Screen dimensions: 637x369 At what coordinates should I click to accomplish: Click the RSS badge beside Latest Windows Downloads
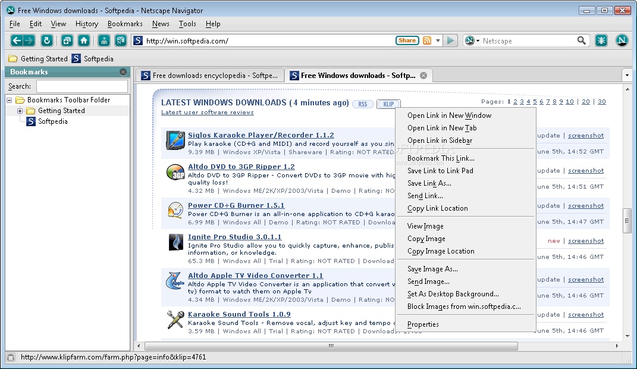tap(363, 104)
